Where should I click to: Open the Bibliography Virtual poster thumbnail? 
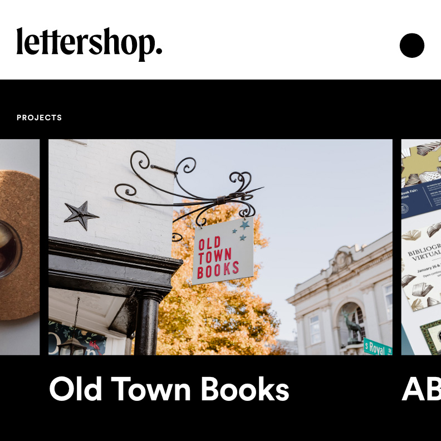(422, 266)
